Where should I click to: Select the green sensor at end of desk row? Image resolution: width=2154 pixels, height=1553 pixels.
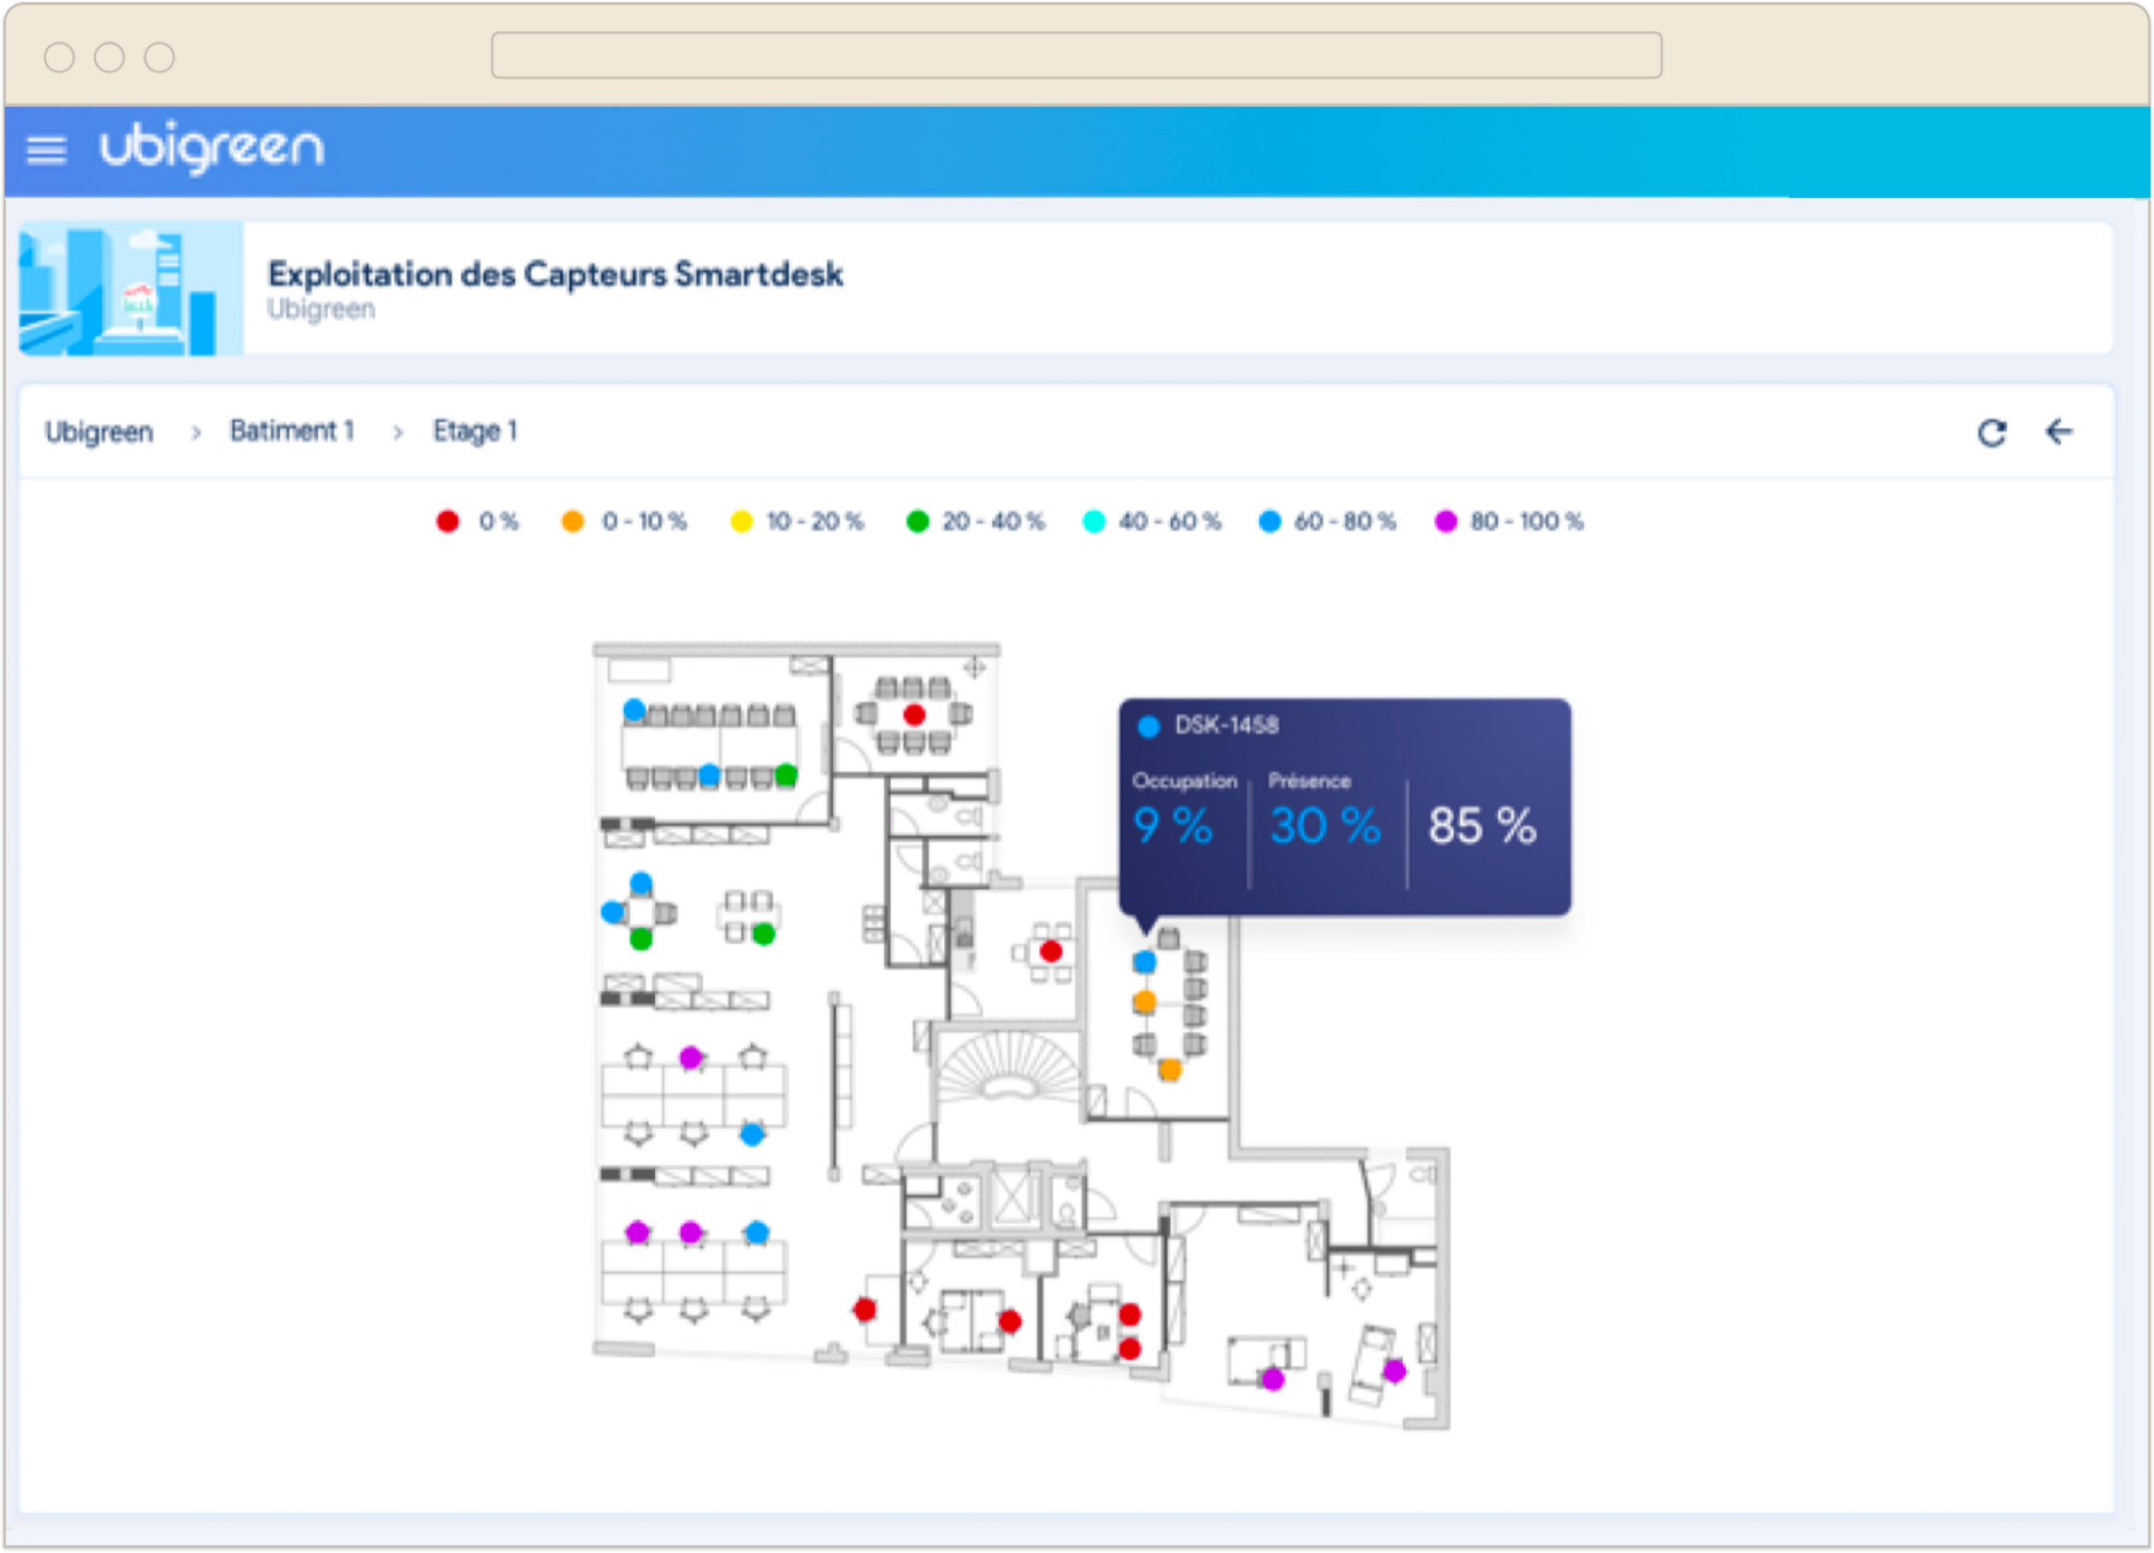(786, 776)
